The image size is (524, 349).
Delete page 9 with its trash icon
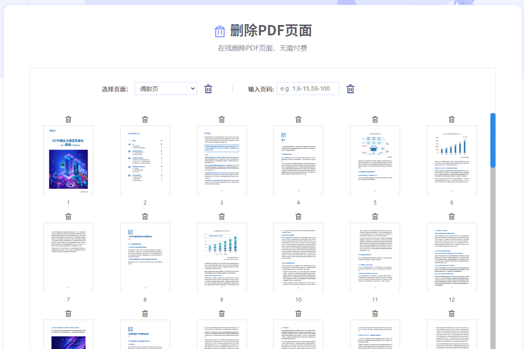(221, 216)
